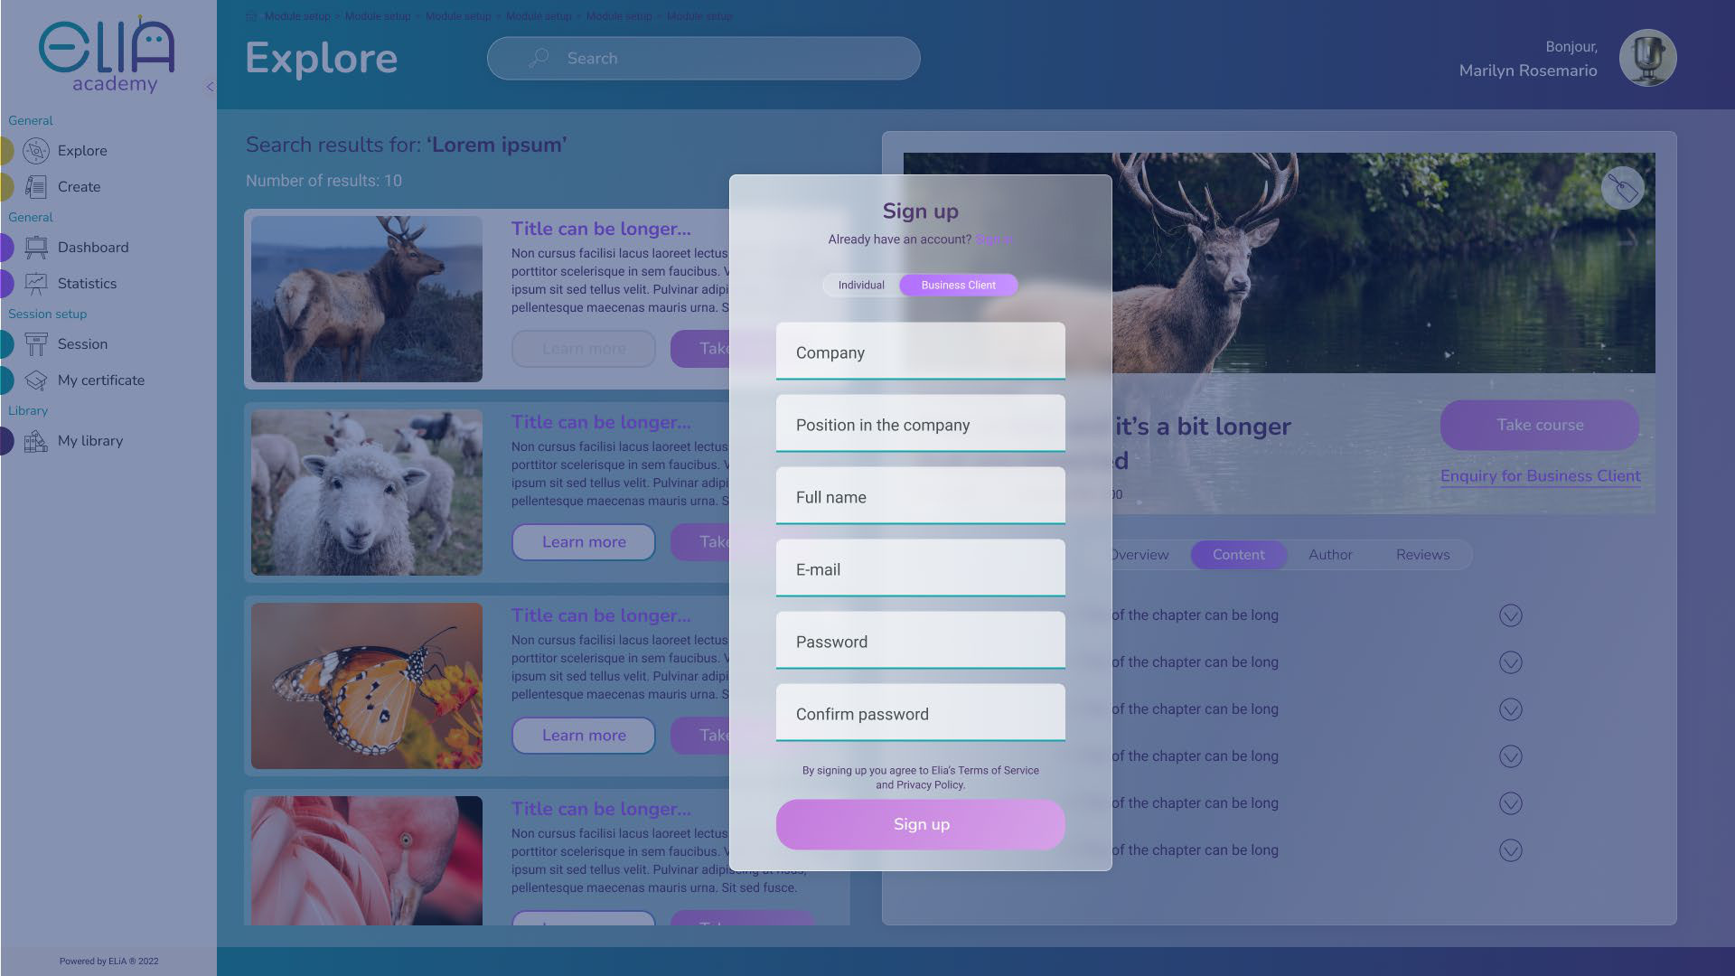
Task: Open Enquiry for Business Client link
Action: click(1540, 476)
